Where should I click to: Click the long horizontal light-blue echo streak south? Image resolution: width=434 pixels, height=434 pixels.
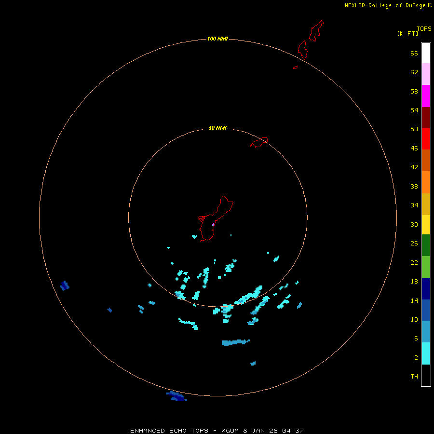(235, 342)
